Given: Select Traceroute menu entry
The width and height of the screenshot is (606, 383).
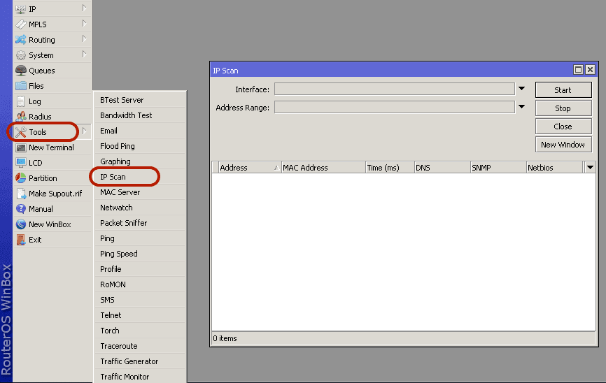Looking at the screenshot, I should pos(140,347).
